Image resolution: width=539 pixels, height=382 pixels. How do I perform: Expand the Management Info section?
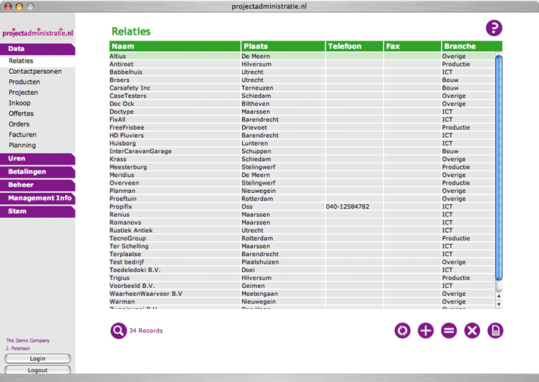[x=38, y=198]
